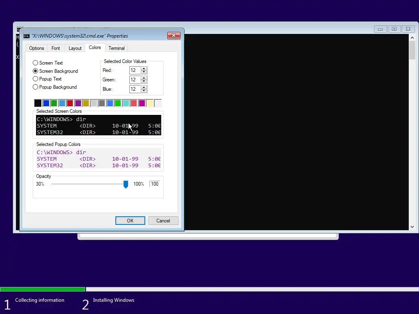Click the opacity percentage input box

pos(154,184)
